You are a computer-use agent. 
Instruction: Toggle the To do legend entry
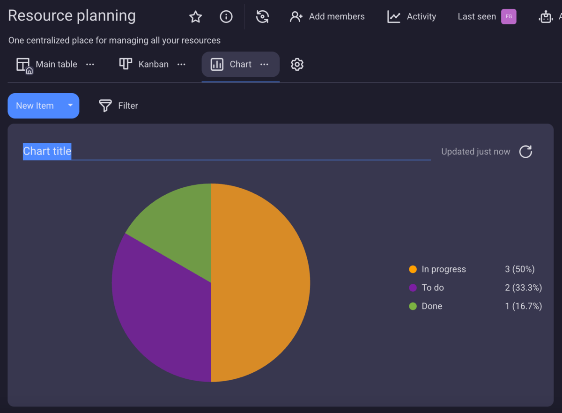(431, 288)
